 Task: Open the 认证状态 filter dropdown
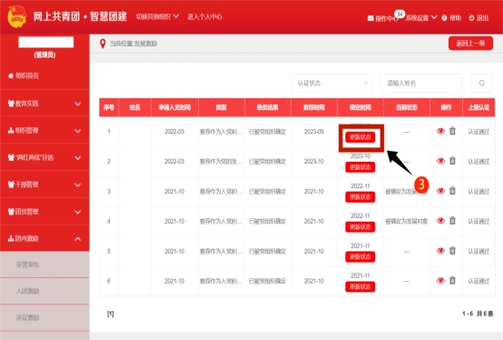point(332,83)
